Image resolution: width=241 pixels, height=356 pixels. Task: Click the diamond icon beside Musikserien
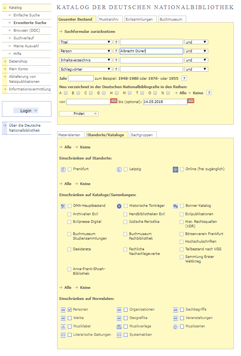coord(176,327)
